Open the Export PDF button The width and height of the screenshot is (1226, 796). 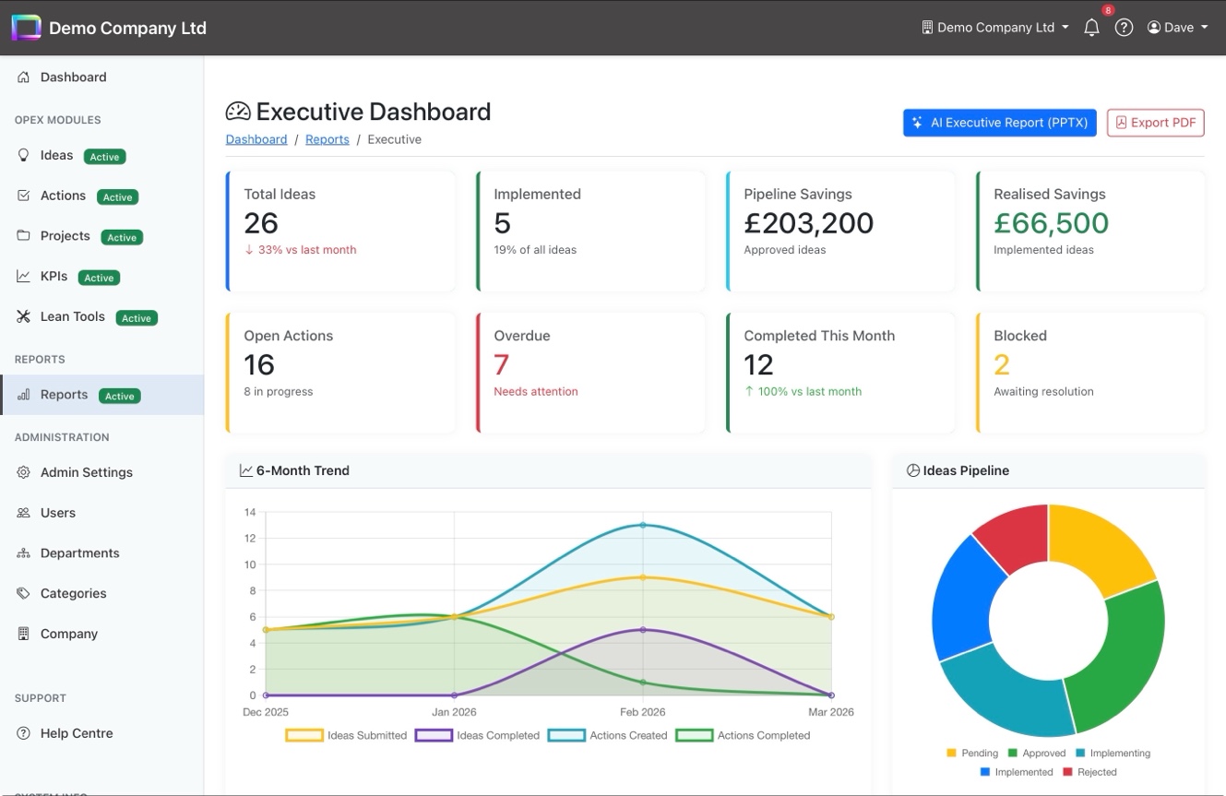click(1155, 122)
